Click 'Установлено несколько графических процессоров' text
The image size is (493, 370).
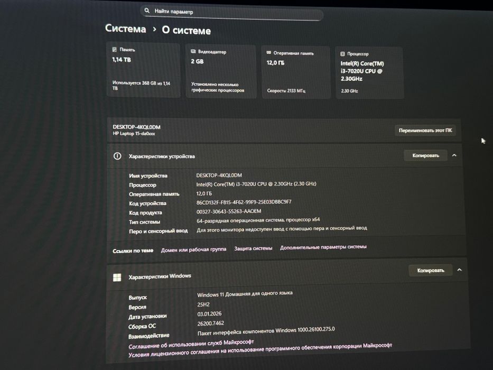pos(218,87)
